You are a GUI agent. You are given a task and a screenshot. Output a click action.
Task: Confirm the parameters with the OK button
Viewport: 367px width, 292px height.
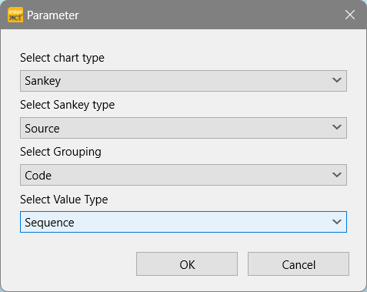pyautogui.click(x=187, y=264)
